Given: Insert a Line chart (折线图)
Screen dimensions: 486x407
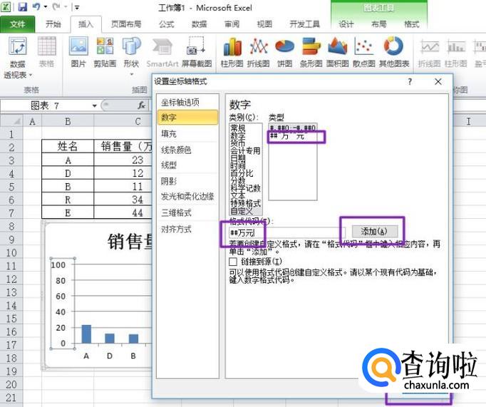Looking at the screenshot, I should [x=258, y=52].
